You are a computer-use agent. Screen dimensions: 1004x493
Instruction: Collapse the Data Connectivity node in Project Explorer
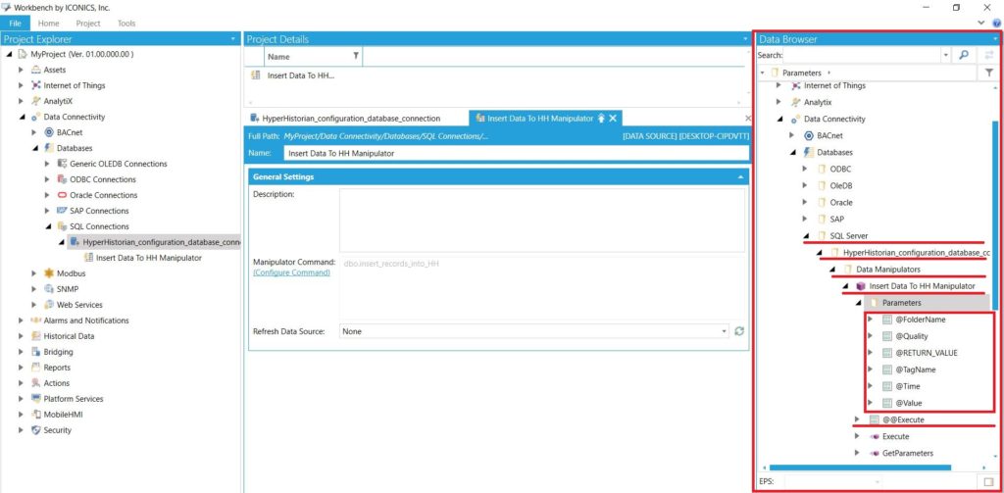point(23,118)
